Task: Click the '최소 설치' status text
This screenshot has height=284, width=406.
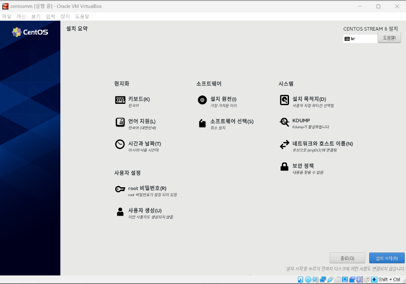Action: point(218,128)
